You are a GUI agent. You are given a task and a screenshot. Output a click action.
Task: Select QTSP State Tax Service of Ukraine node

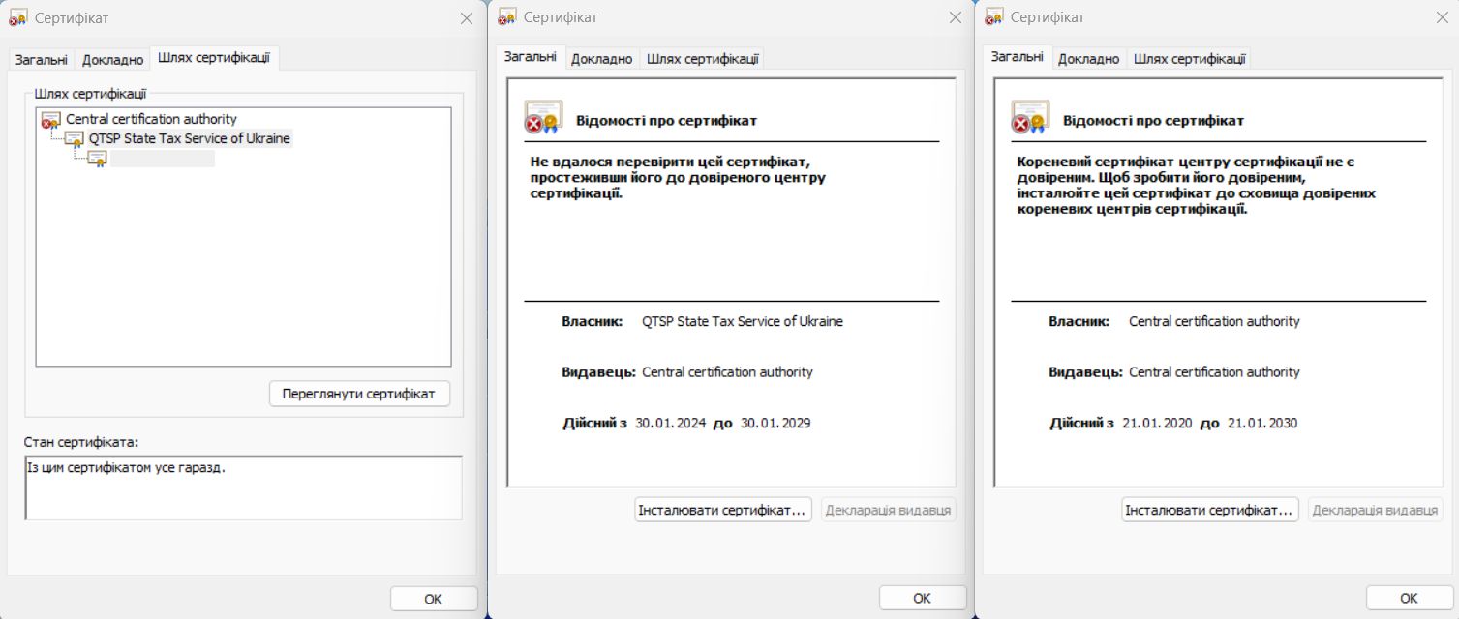pos(189,138)
